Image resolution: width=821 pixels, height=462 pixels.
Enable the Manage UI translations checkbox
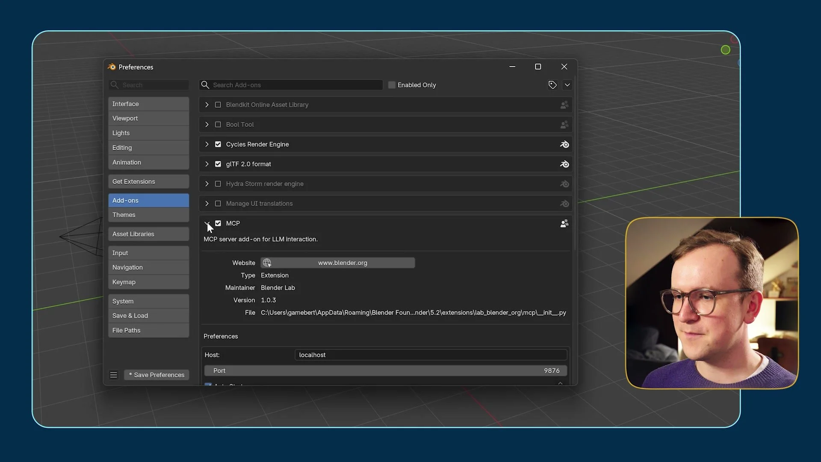tap(218, 204)
